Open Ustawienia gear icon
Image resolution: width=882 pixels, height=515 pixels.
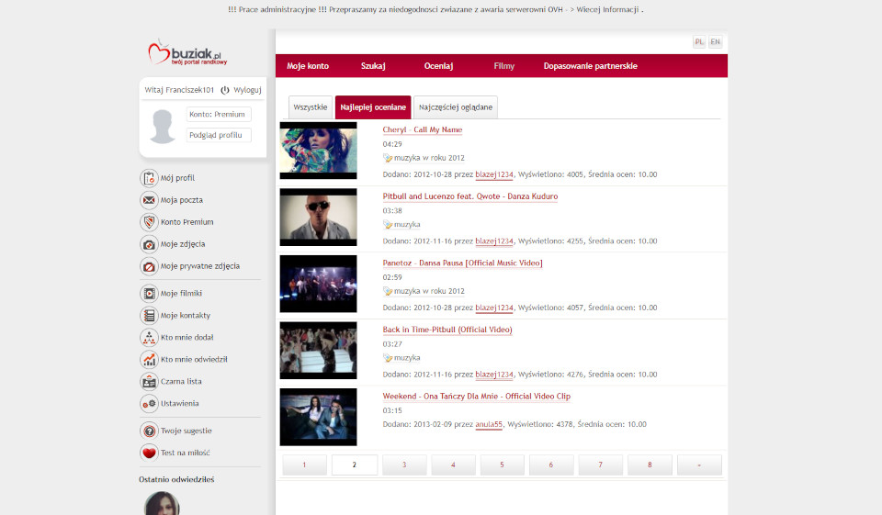[149, 404]
